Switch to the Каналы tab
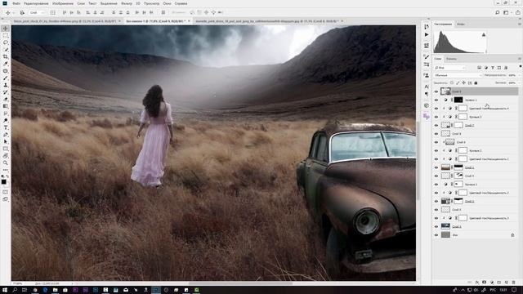The height and width of the screenshot is (294, 523). (451, 59)
